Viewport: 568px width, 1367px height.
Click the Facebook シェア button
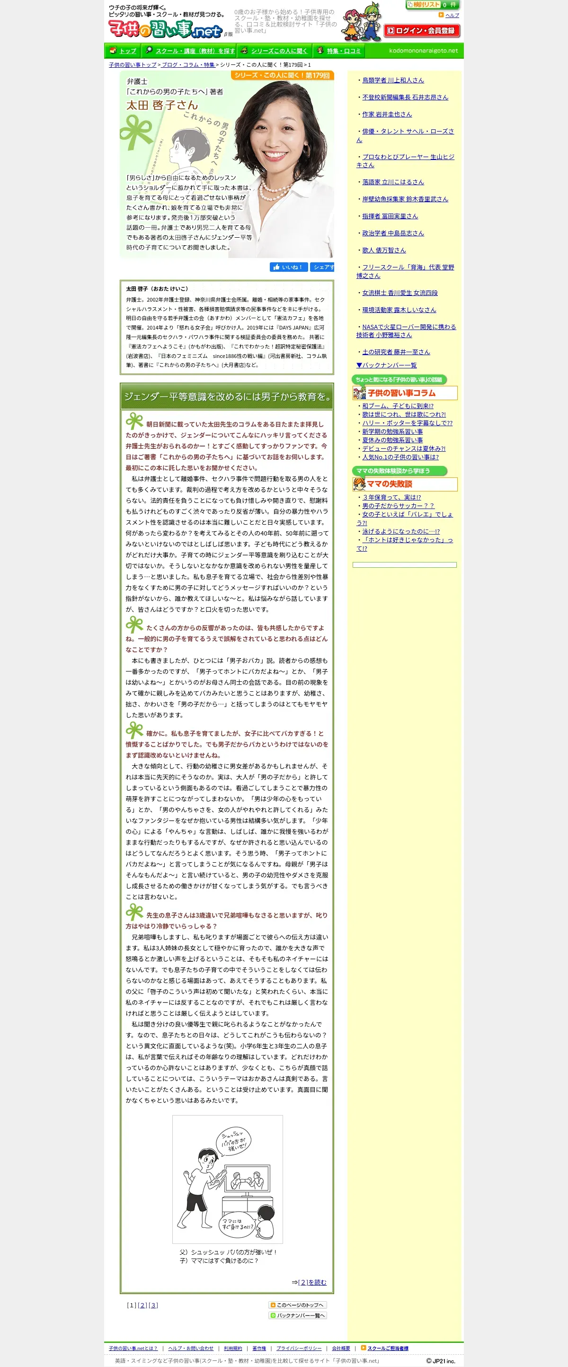click(x=322, y=268)
